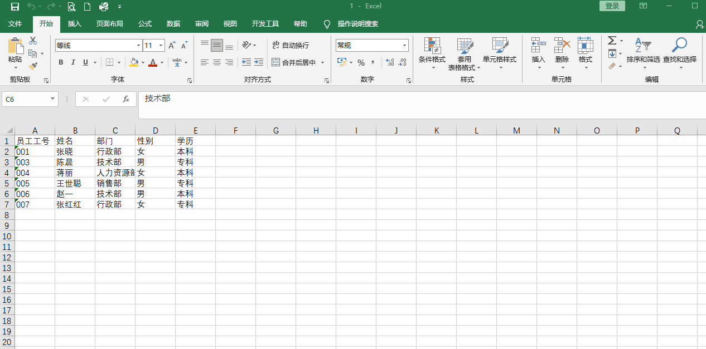Click the Wrap Text button 自动换行

(x=291, y=45)
